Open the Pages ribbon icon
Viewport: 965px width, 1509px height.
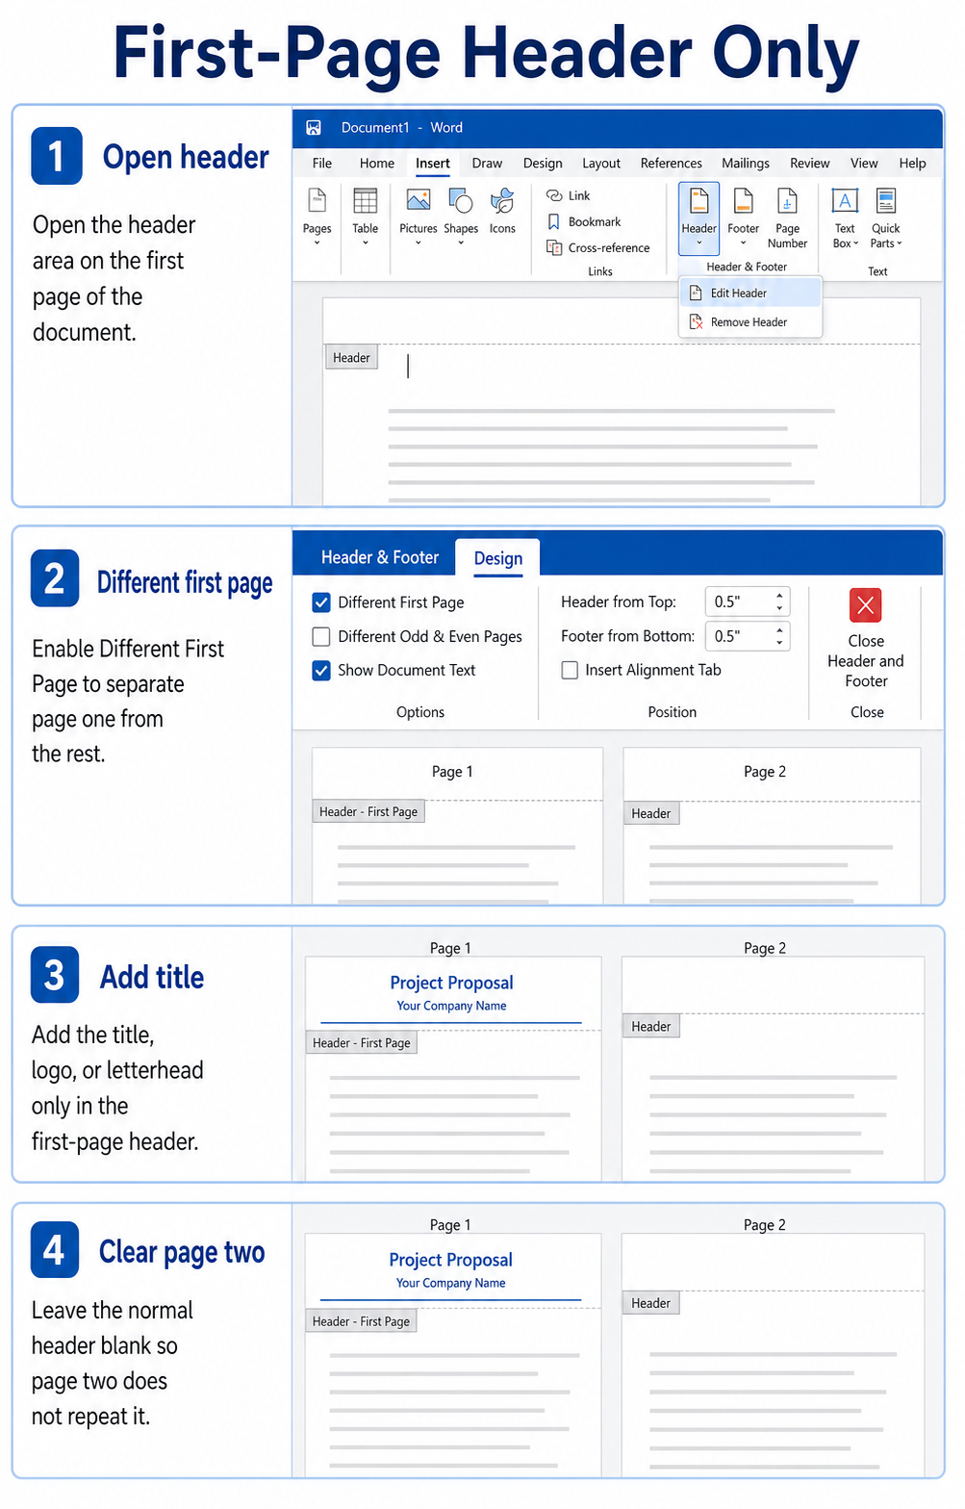(x=317, y=200)
